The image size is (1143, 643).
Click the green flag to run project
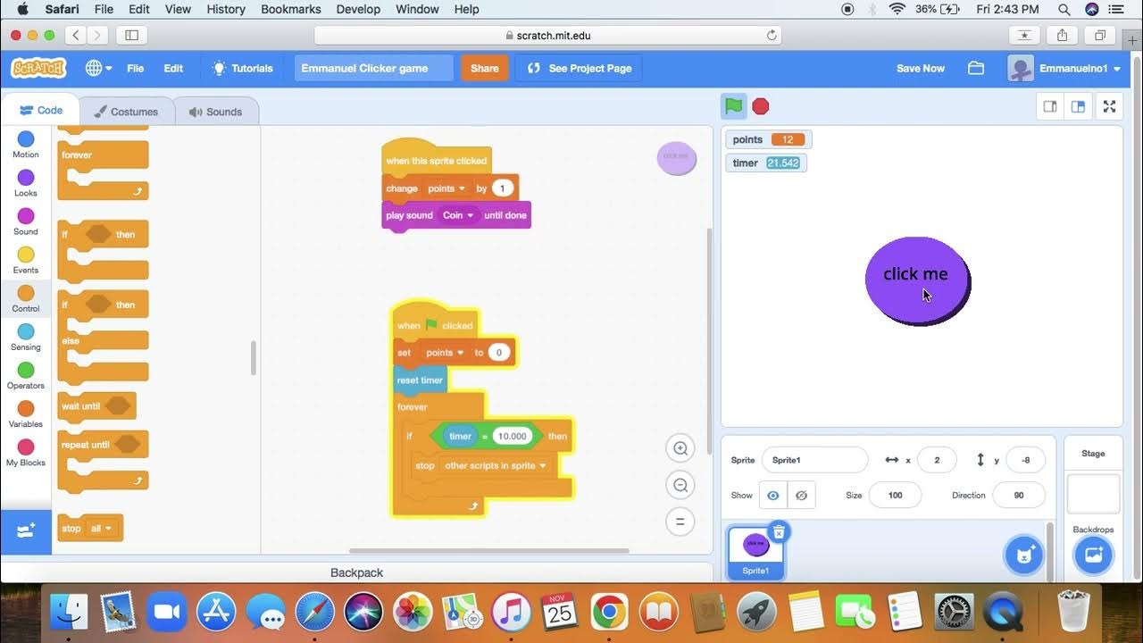pyautogui.click(x=734, y=106)
